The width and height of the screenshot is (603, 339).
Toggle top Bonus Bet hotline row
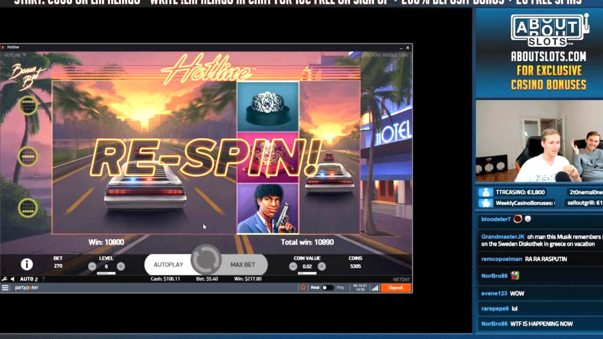click(x=28, y=105)
